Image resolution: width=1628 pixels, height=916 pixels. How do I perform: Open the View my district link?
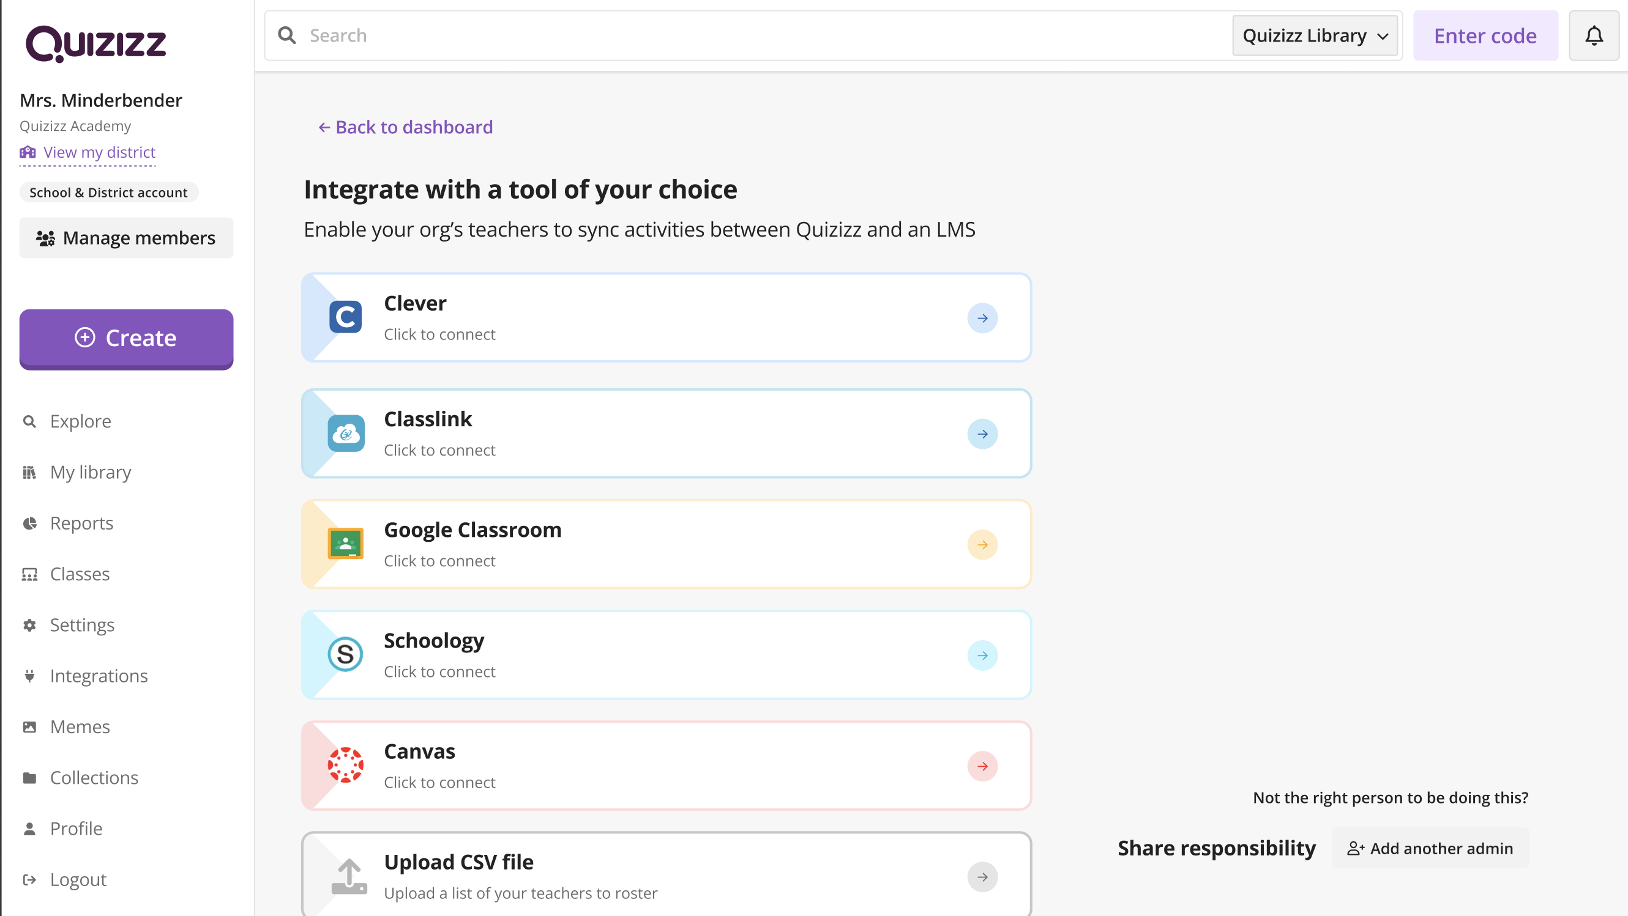pyautogui.click(x=88, y=153)
